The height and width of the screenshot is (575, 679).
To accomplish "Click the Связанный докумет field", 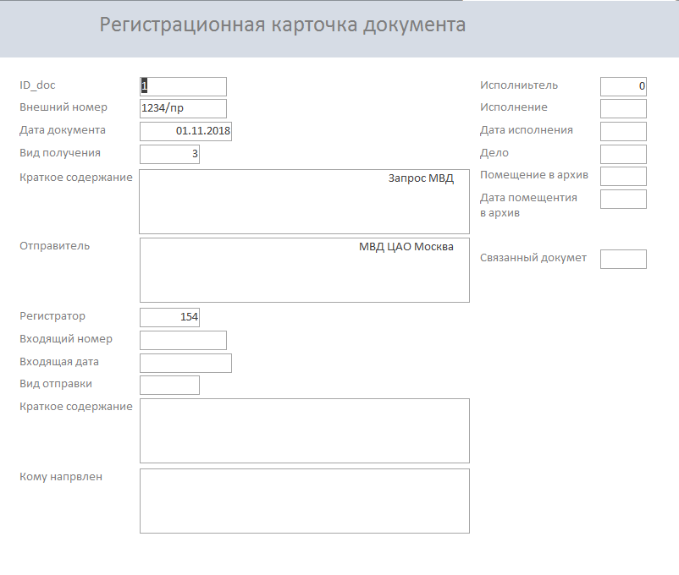I will (x=624, y=259).
